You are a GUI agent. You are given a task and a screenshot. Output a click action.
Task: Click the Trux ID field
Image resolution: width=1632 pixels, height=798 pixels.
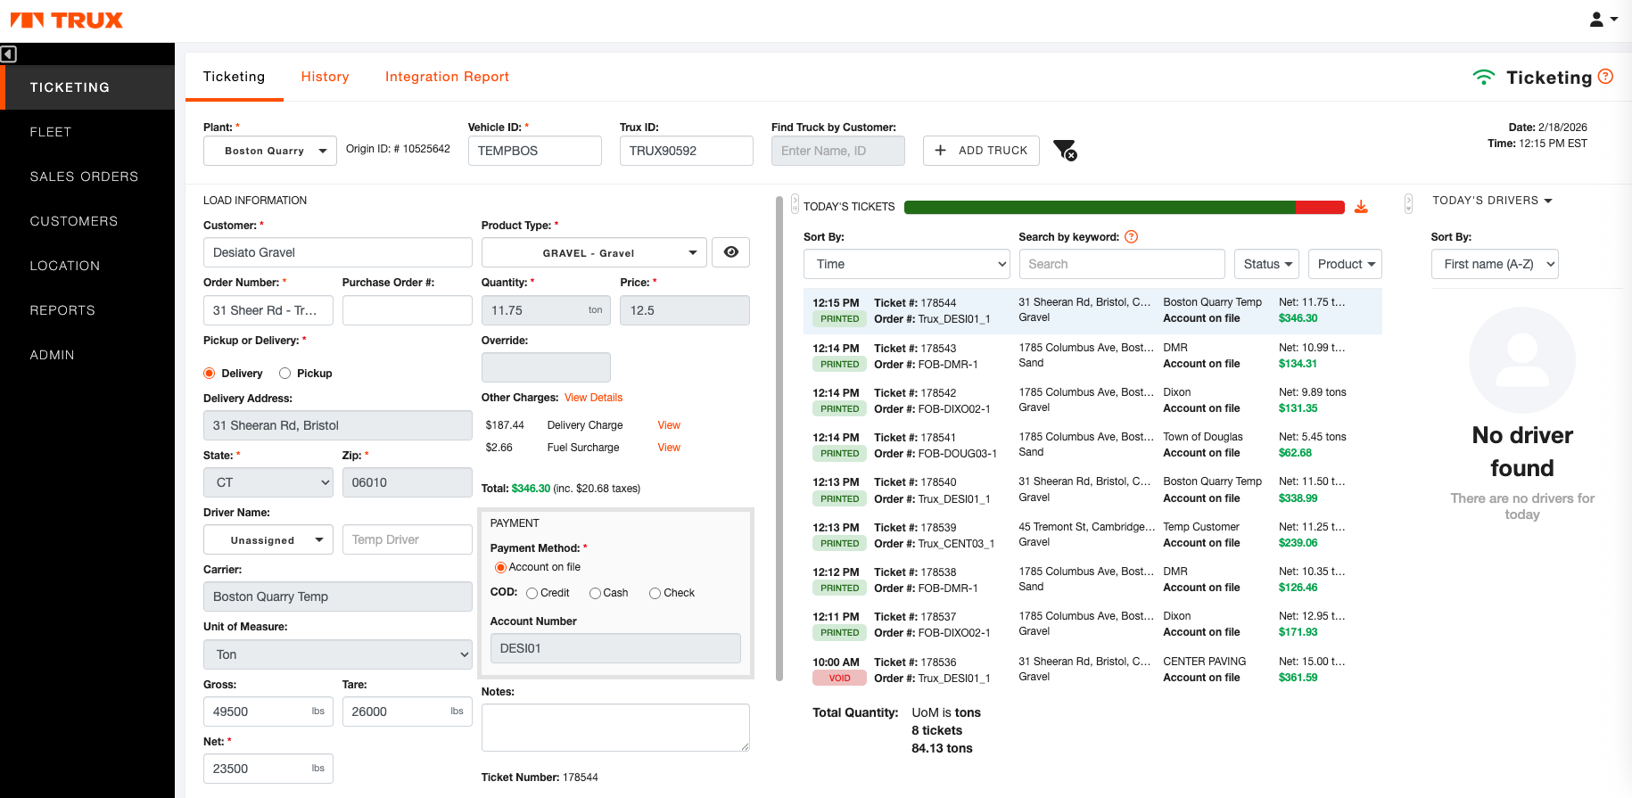687,151
